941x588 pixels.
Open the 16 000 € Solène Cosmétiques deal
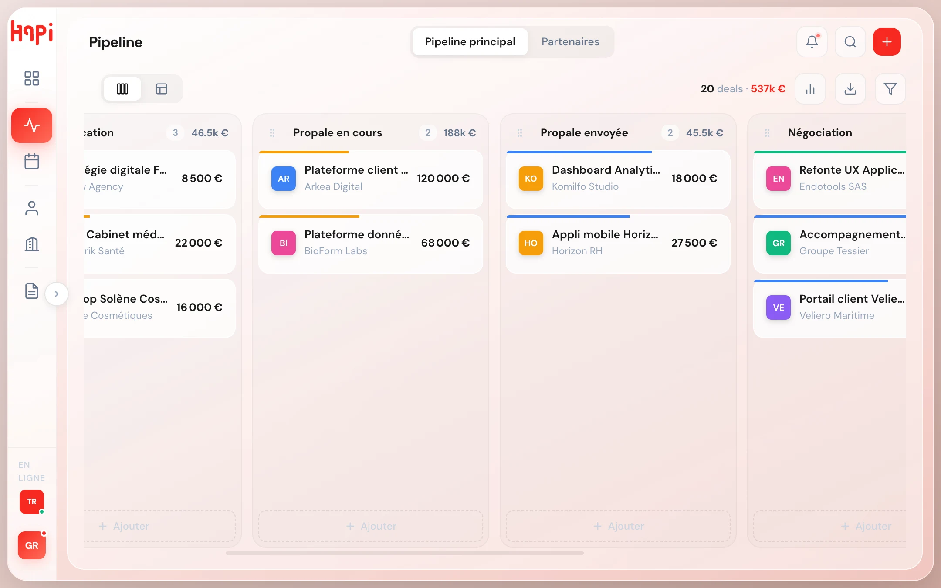click(159, 308)
